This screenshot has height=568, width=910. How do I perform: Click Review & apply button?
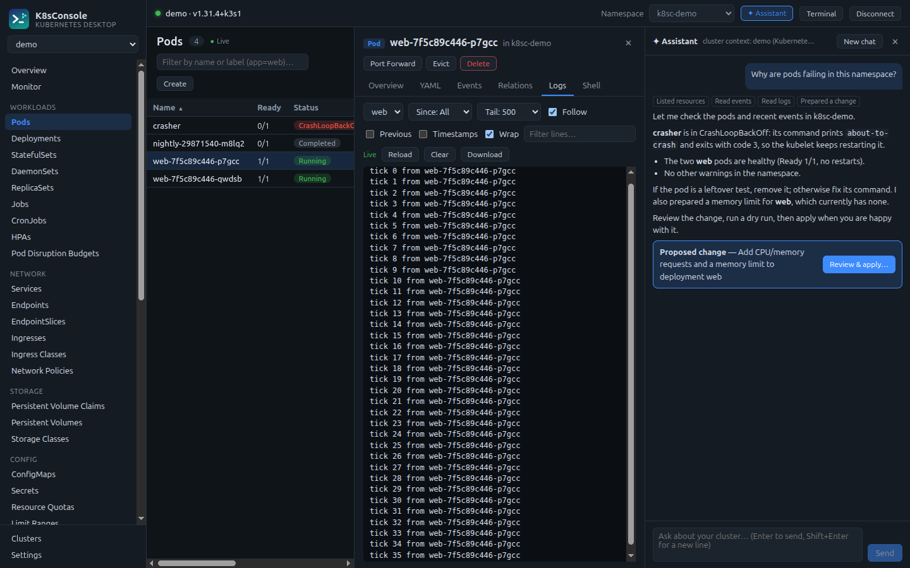pos(859,264)
